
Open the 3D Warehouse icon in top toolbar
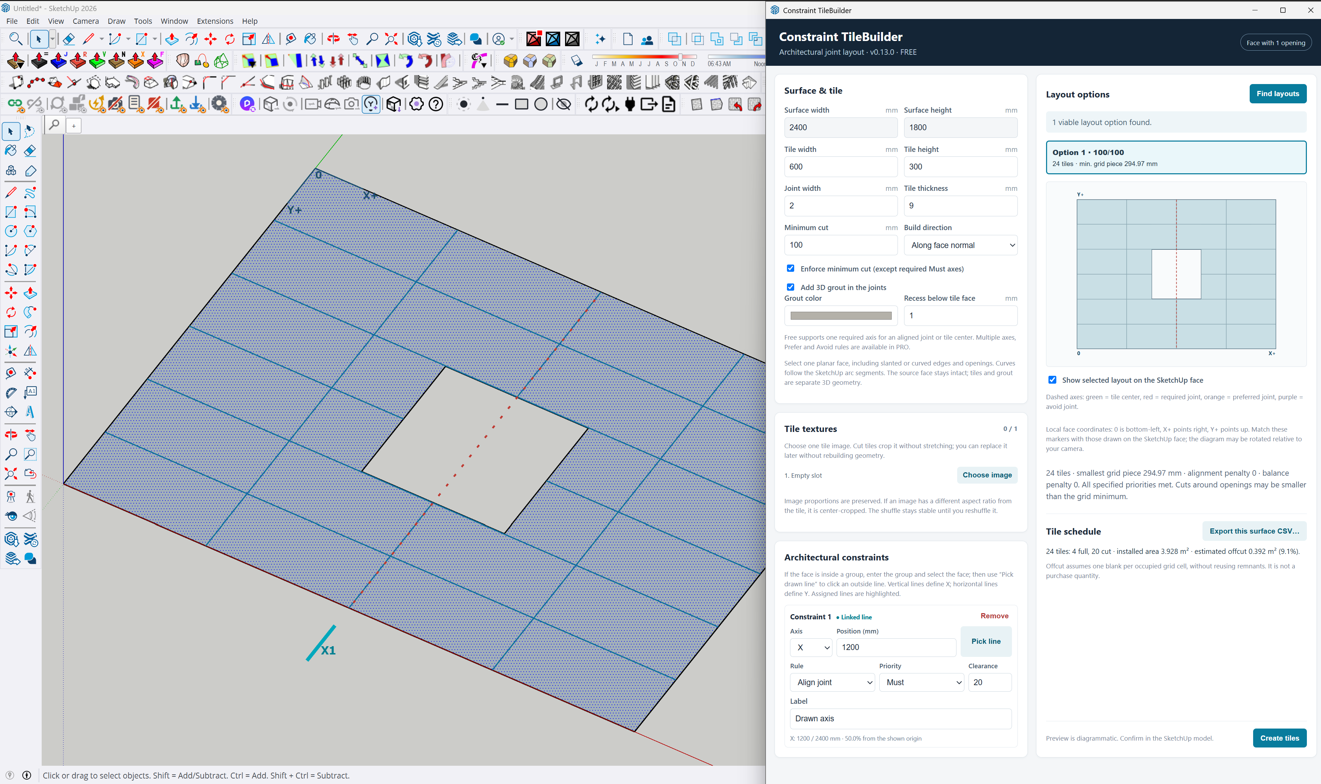[x=415, y=39]
